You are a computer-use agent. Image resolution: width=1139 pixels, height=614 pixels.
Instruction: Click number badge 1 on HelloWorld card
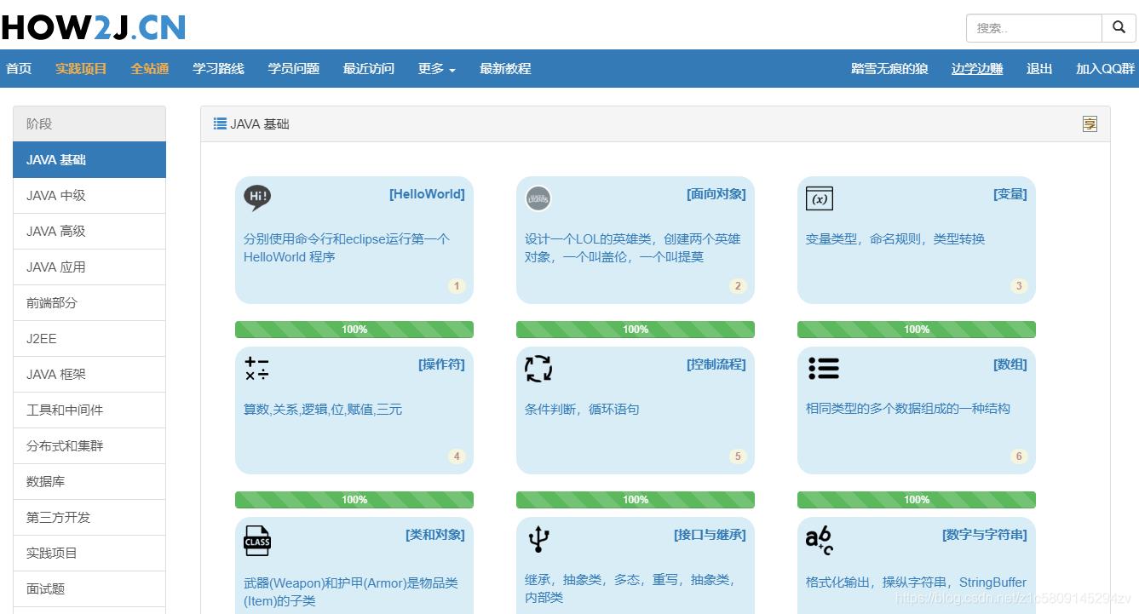coord(457,286)
